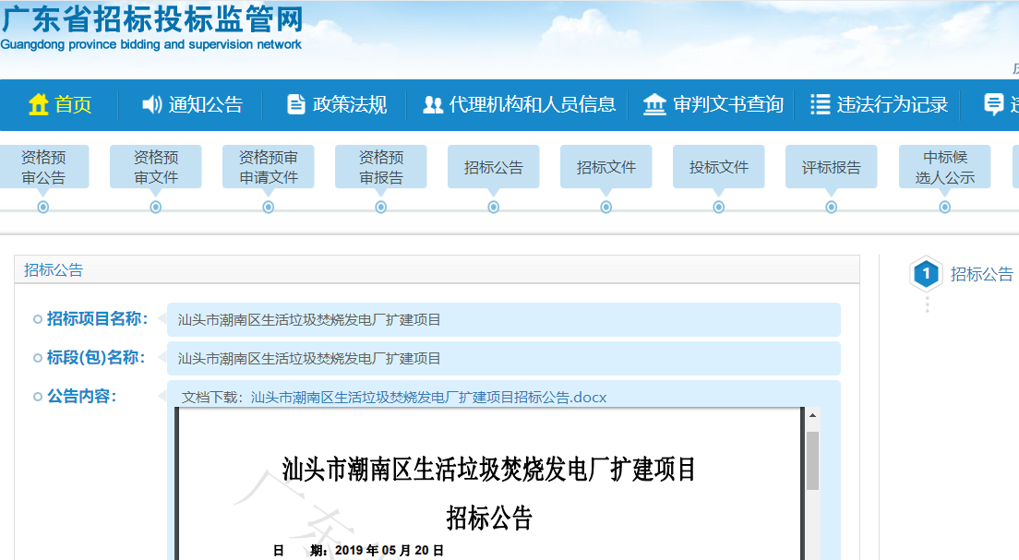Image resolution: width=1019 pixels, height=560 pixels.
Task: Select the 资格预审公告 step tab
Action: point(43,168)
